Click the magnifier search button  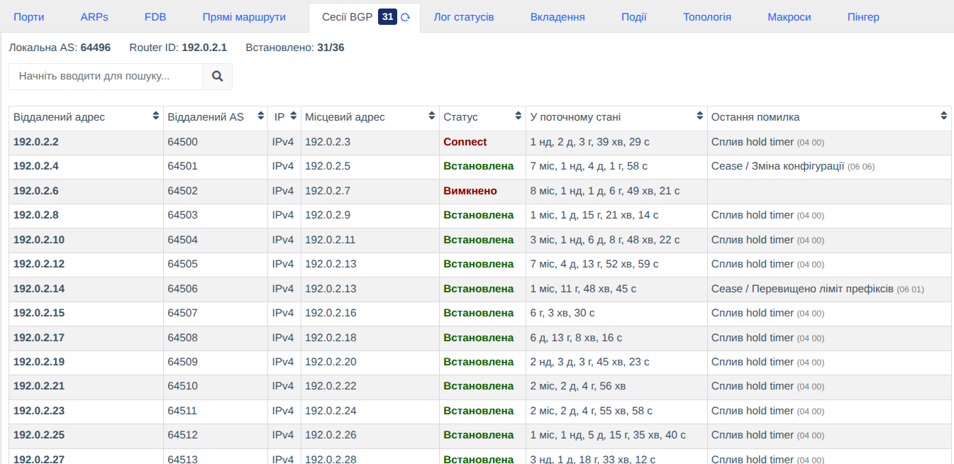[x=218, y=77]
